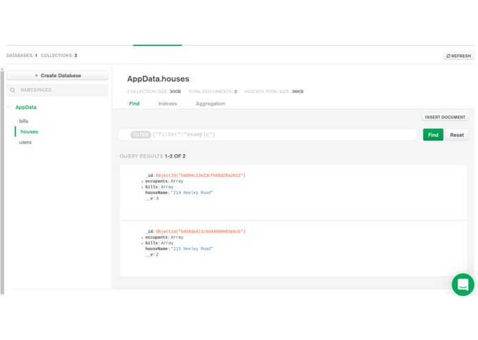Click the namespaces search magnifier icon
The width and height of the screenshot is (478, 340).
point(12,90)
